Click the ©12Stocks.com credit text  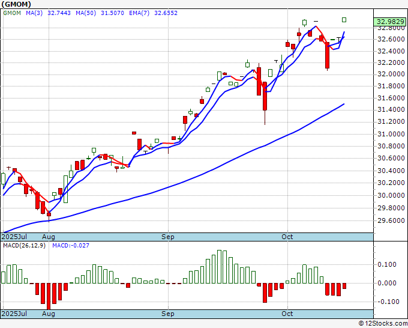383,324
